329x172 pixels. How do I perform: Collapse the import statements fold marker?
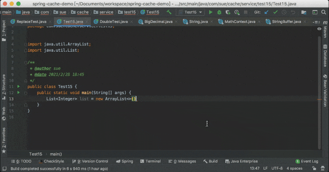(x=26, y=44)
